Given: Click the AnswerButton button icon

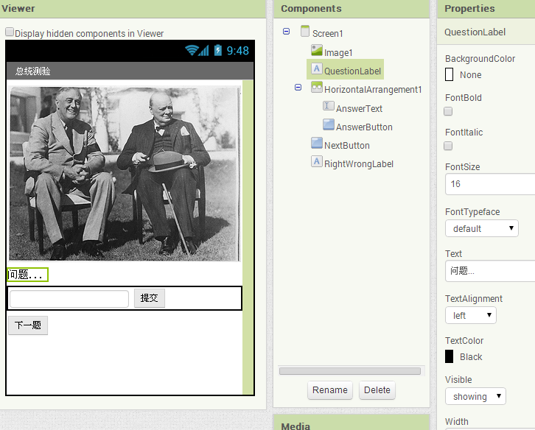Looking at the screenshot, I should point(329,125).
